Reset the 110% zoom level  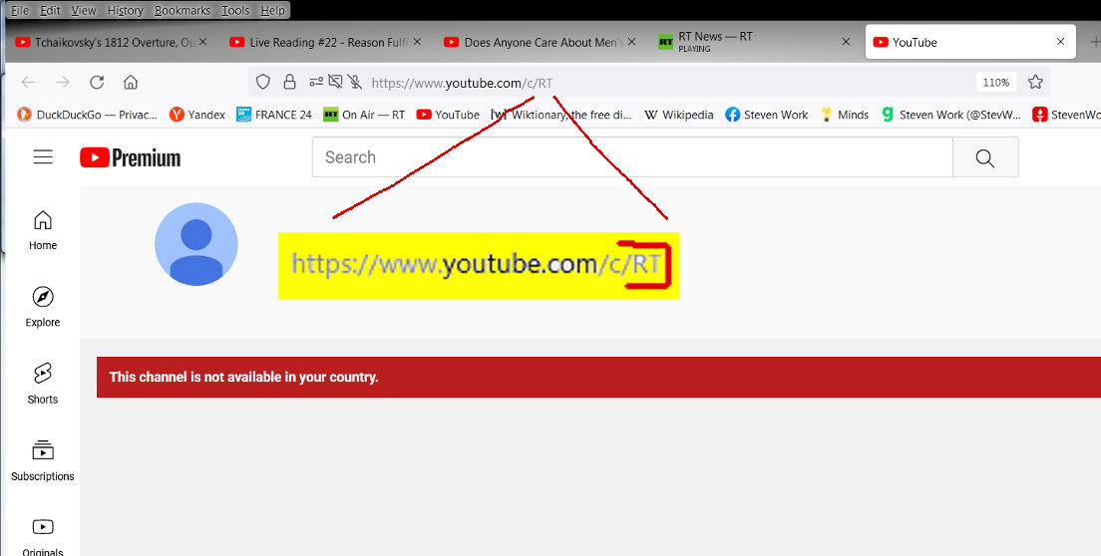click(x=995, y=83)
